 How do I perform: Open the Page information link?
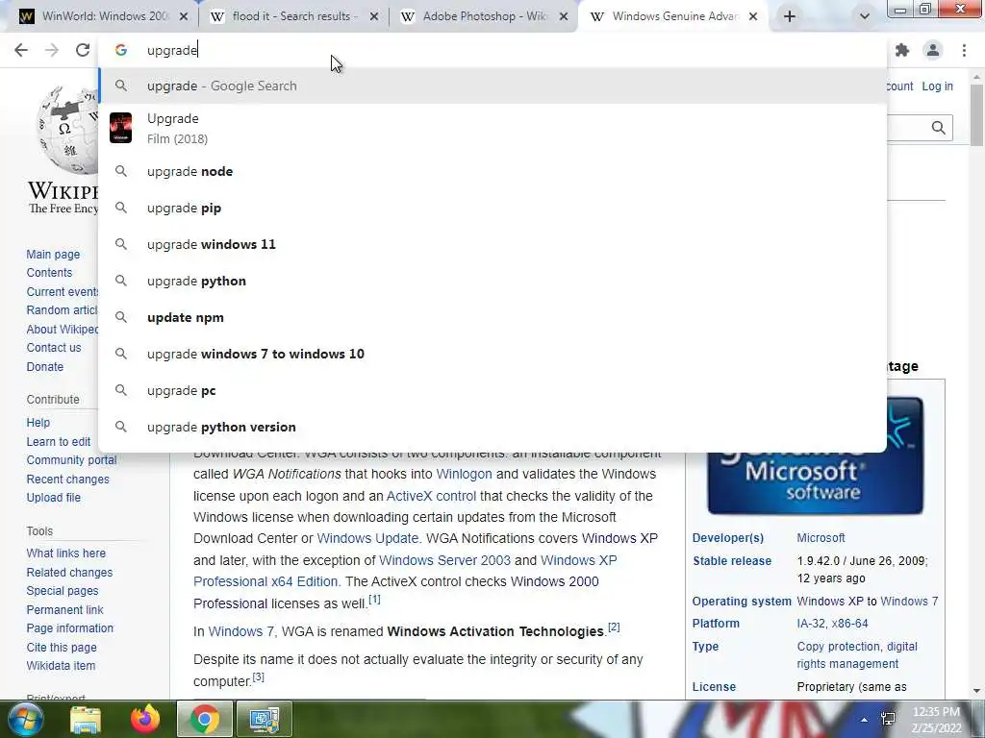click(69, 628)
